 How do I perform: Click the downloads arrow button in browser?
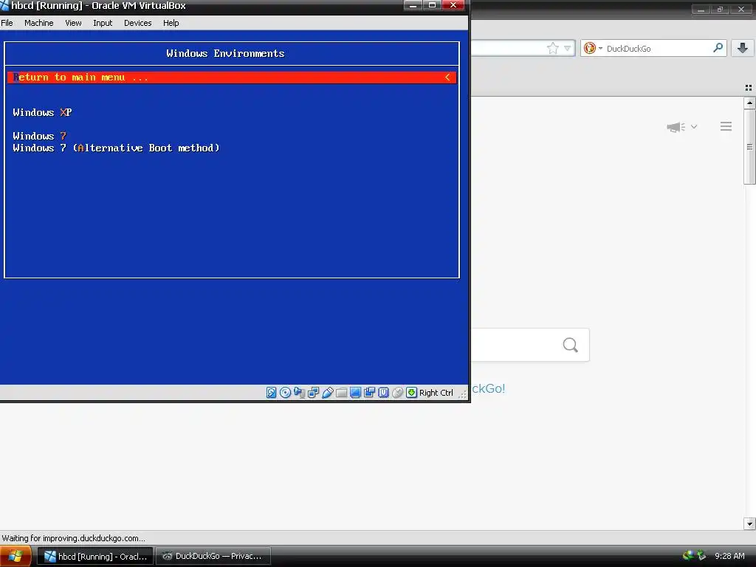coord(743,48)
